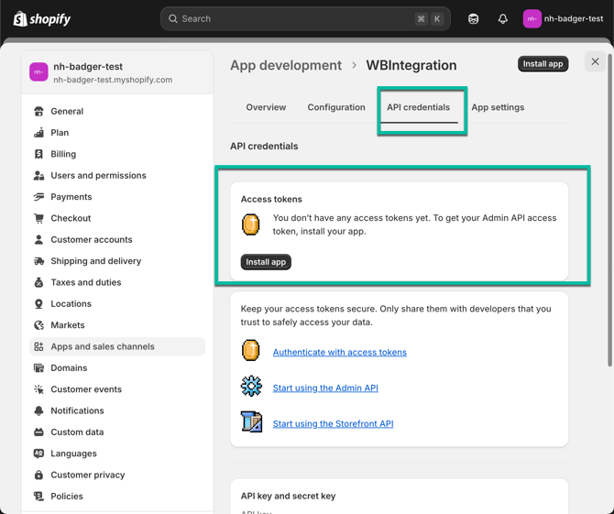614x514 pixels.
Task: Click Customer accounts person icon
Action: click(38, 239)
